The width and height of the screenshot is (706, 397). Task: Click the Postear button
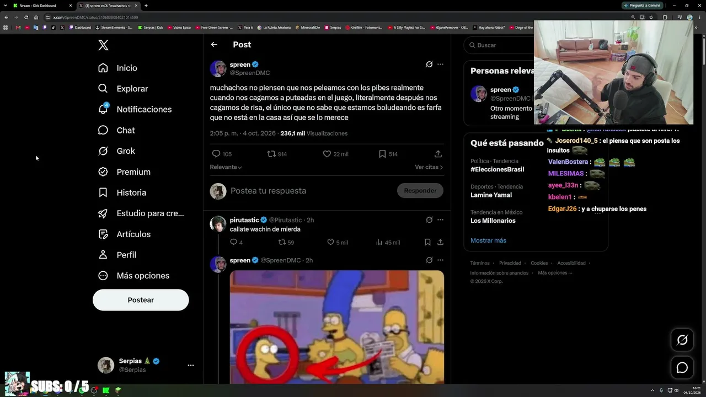click(141, 300)
